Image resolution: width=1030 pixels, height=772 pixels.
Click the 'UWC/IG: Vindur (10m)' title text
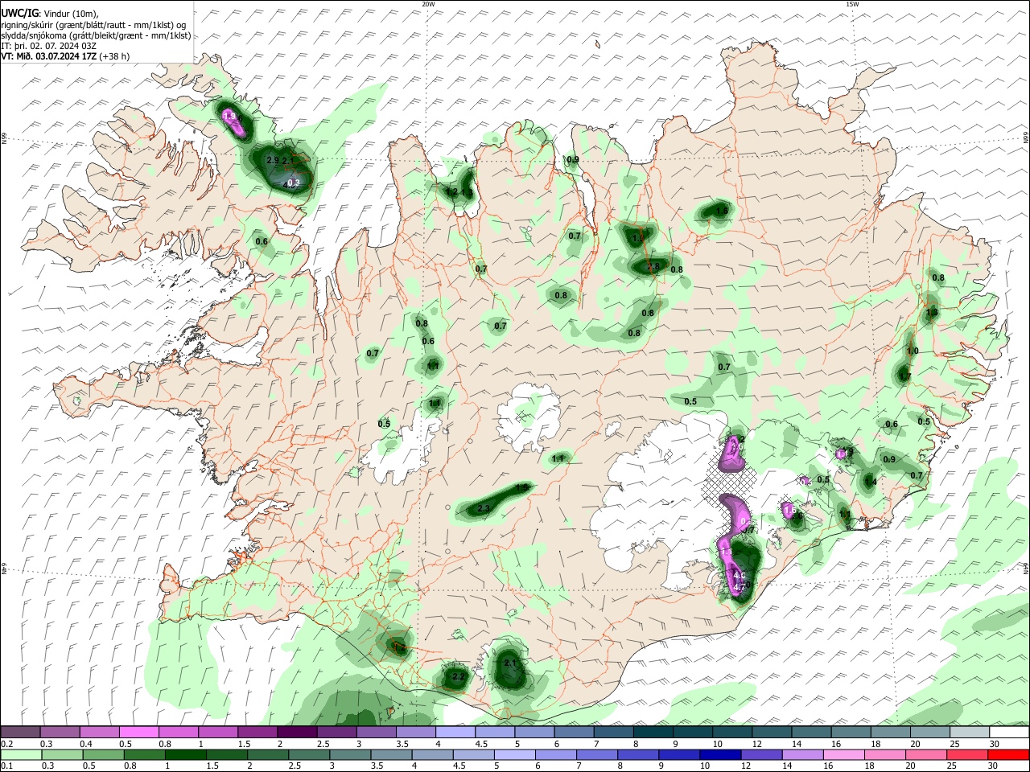[x=49, y=14]
